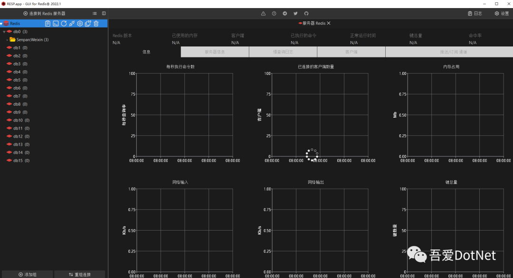Select the 推送/订阅 通道 tab
The width and height of the screenshot is (513, 278).
tap(454, 52)
